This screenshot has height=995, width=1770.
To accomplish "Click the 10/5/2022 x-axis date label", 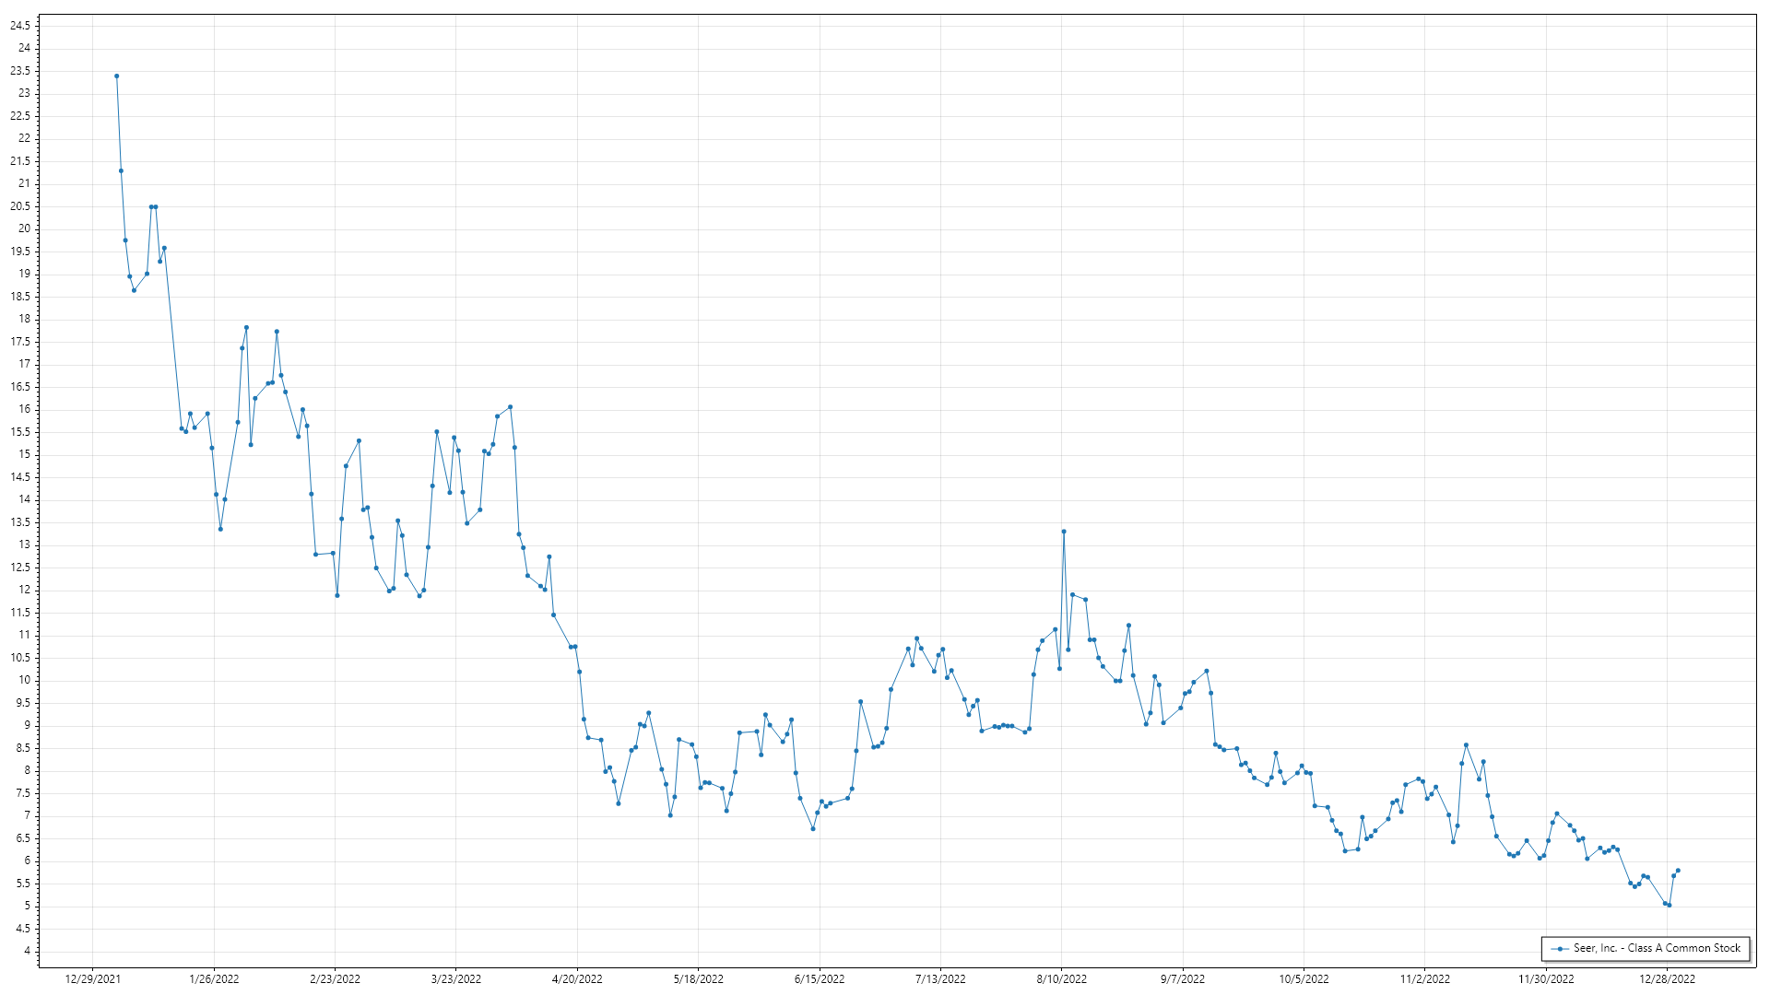I will [1304, 979].
